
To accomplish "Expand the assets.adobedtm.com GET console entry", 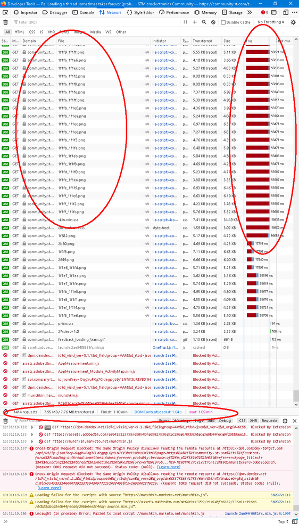I will pyautogui.click(x=32, y=435).
